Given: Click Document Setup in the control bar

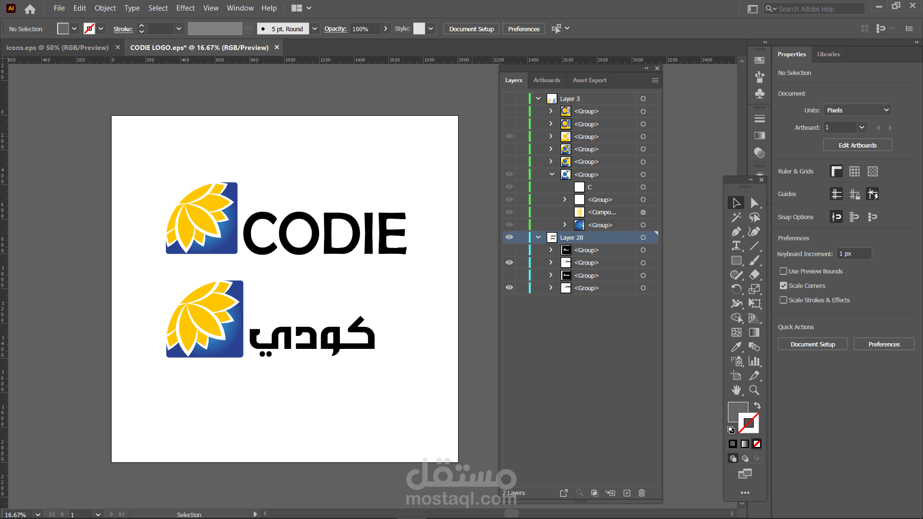Looking at the screenshot, I should (471, 29).
